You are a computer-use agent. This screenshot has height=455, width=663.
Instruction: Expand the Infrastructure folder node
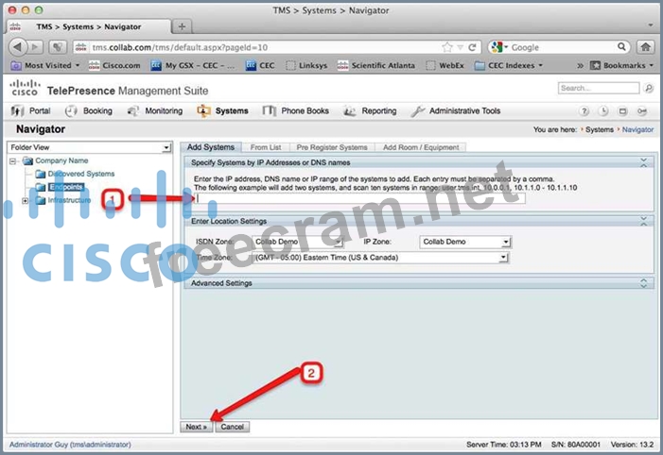coord(27,200)
